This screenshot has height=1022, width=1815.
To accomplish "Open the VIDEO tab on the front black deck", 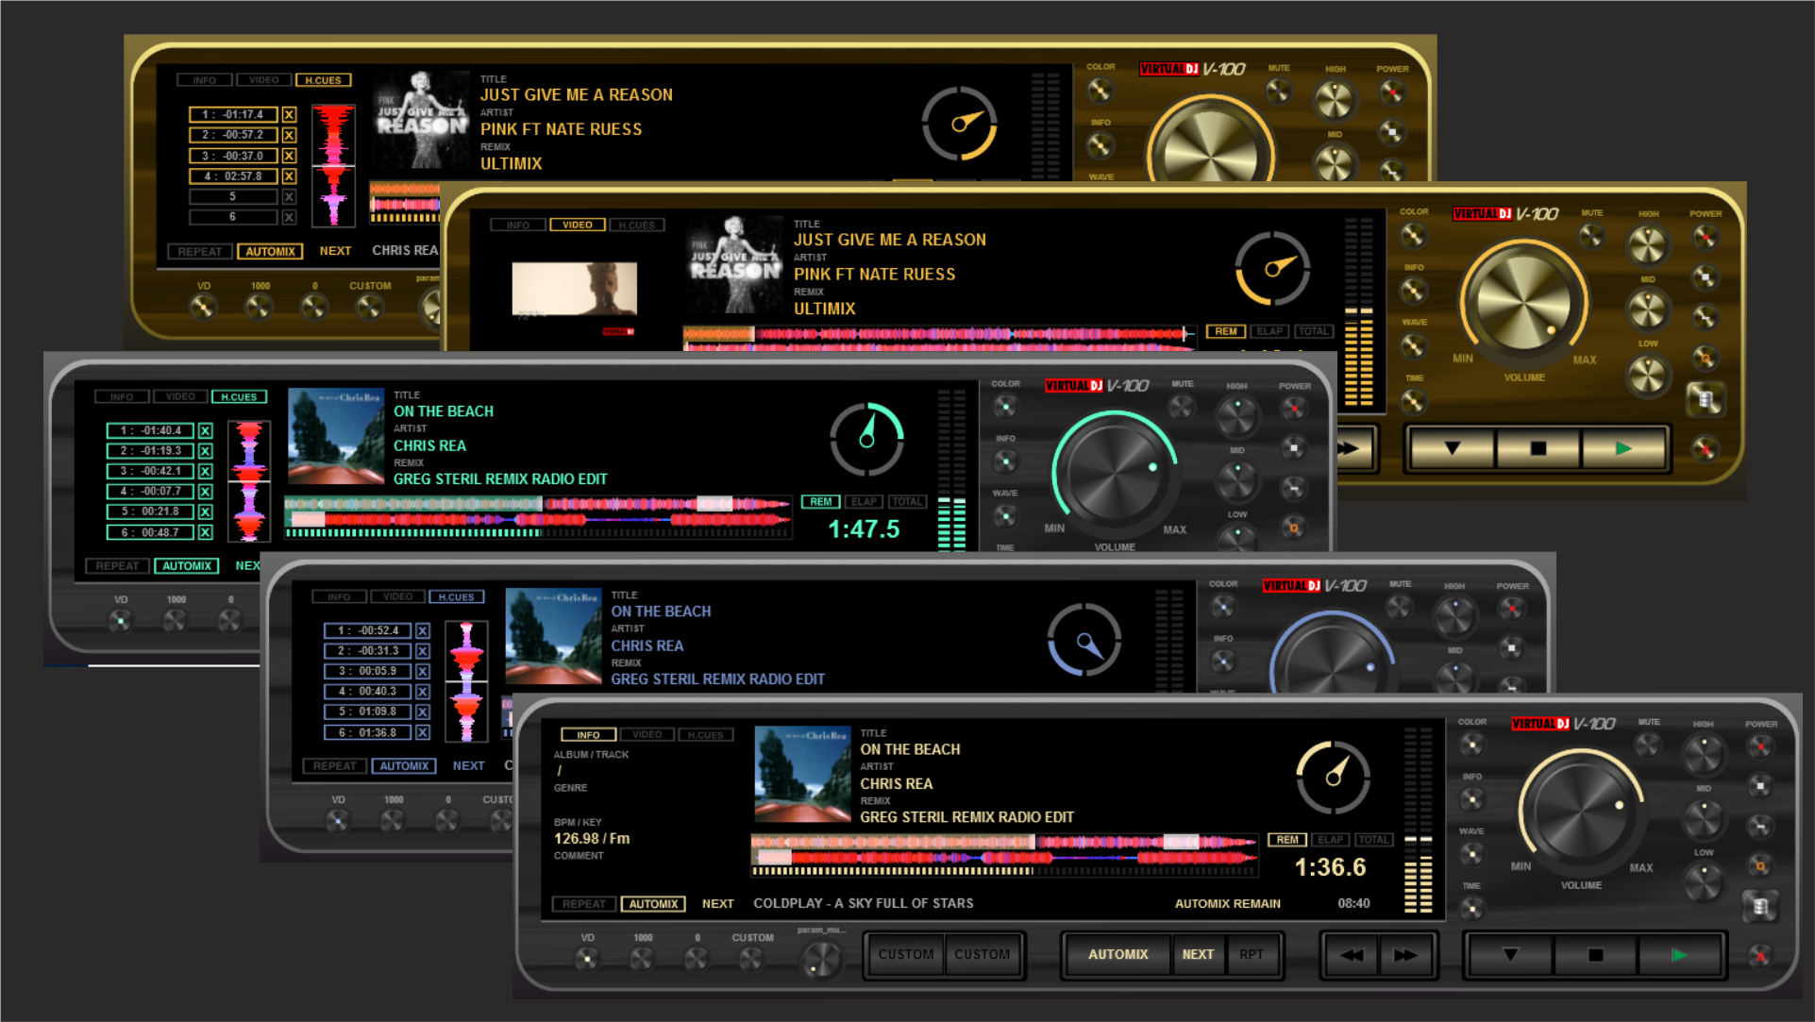I will [647, 735].
